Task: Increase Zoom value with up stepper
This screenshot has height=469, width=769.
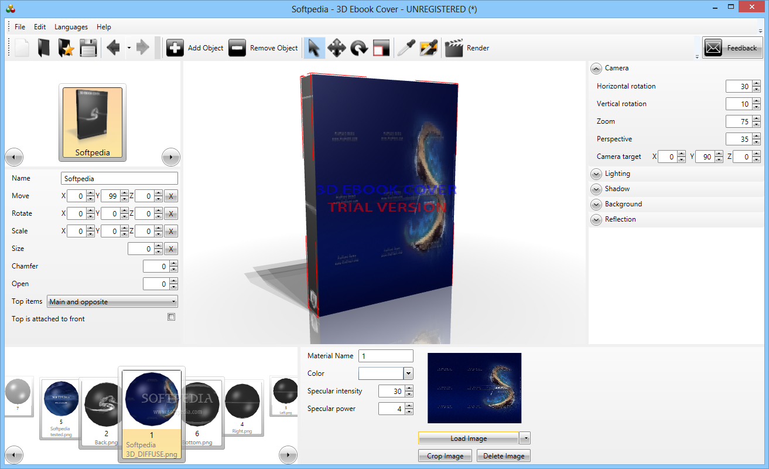Action: pos(757,118)
